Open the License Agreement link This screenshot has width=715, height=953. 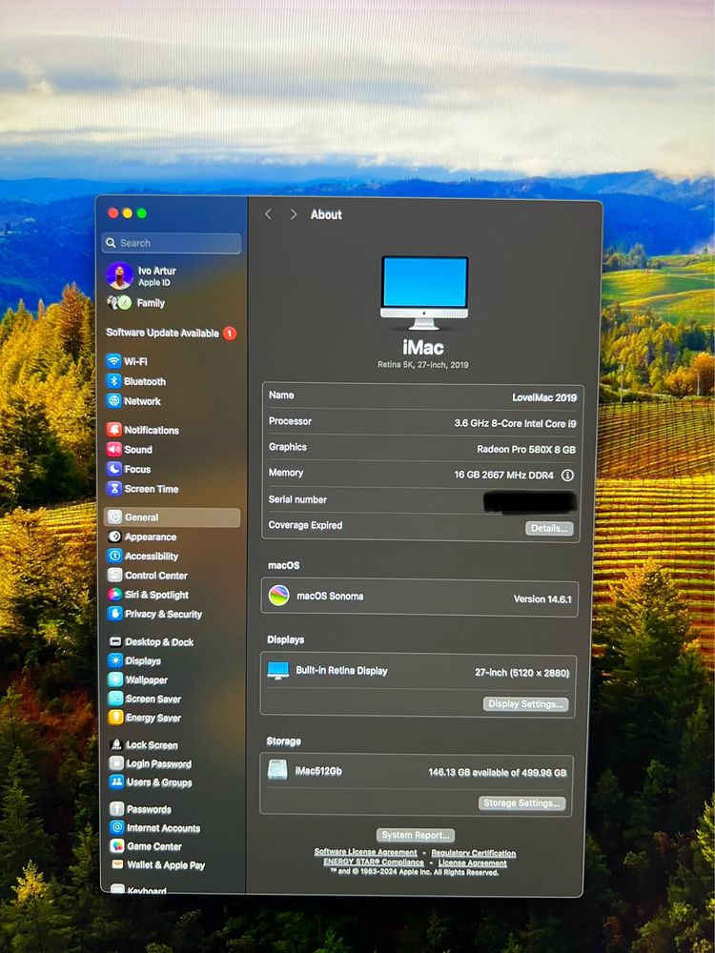coord(473,863)
